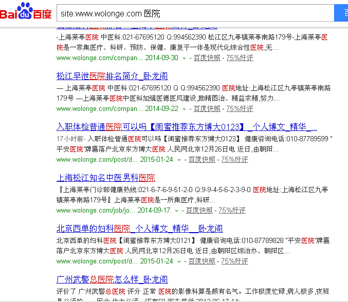The height and width of the screenshot is (302, 348).
Task: Open result 上海松江知名中医男科医院
Action: coord(106,178)
